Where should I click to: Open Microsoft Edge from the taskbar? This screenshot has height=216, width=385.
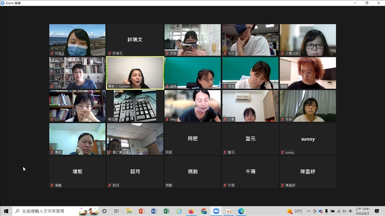coord(241,211)
